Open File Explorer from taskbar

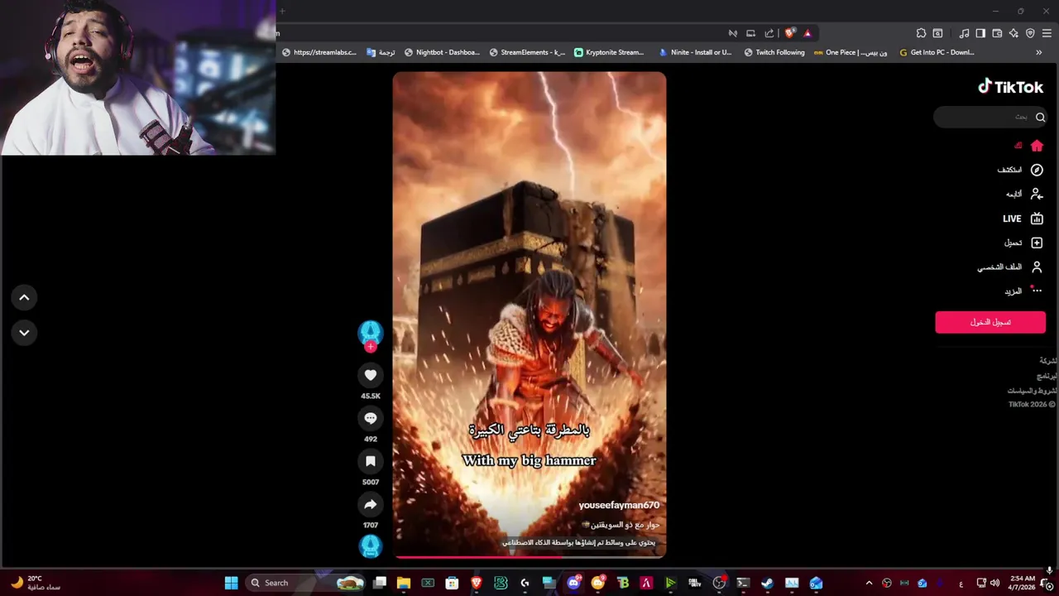click(x=404, y=583)
